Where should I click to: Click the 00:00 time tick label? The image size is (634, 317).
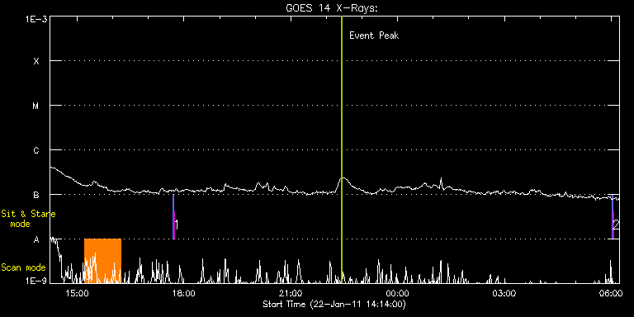(398, 293)
